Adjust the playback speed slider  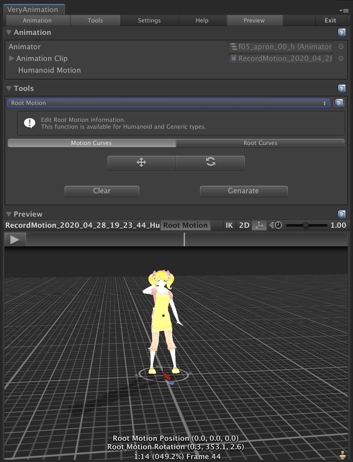307,225
